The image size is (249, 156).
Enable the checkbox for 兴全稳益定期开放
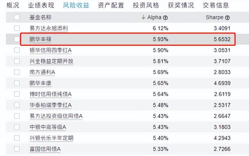17,61
